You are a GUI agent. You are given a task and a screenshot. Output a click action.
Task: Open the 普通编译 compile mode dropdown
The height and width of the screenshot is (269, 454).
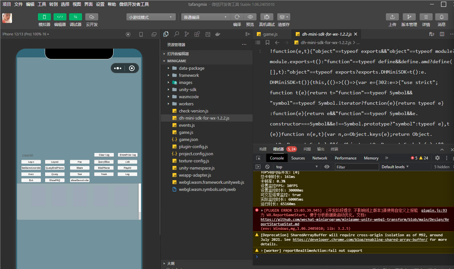pos(206,17)
